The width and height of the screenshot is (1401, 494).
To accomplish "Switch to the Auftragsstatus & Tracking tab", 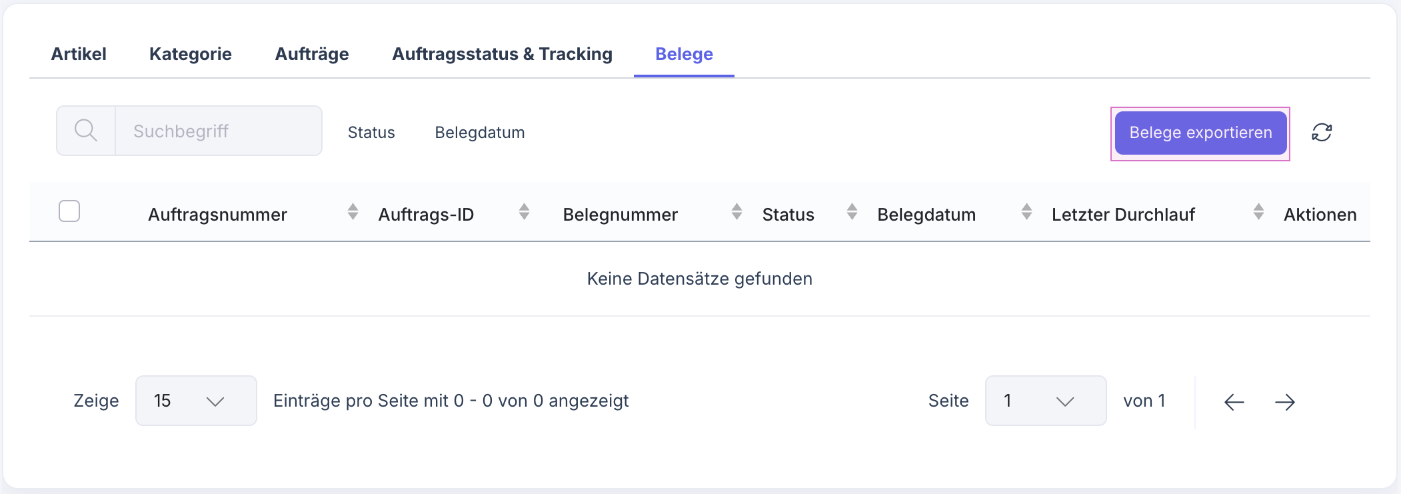I will click(x=503, y=54).
